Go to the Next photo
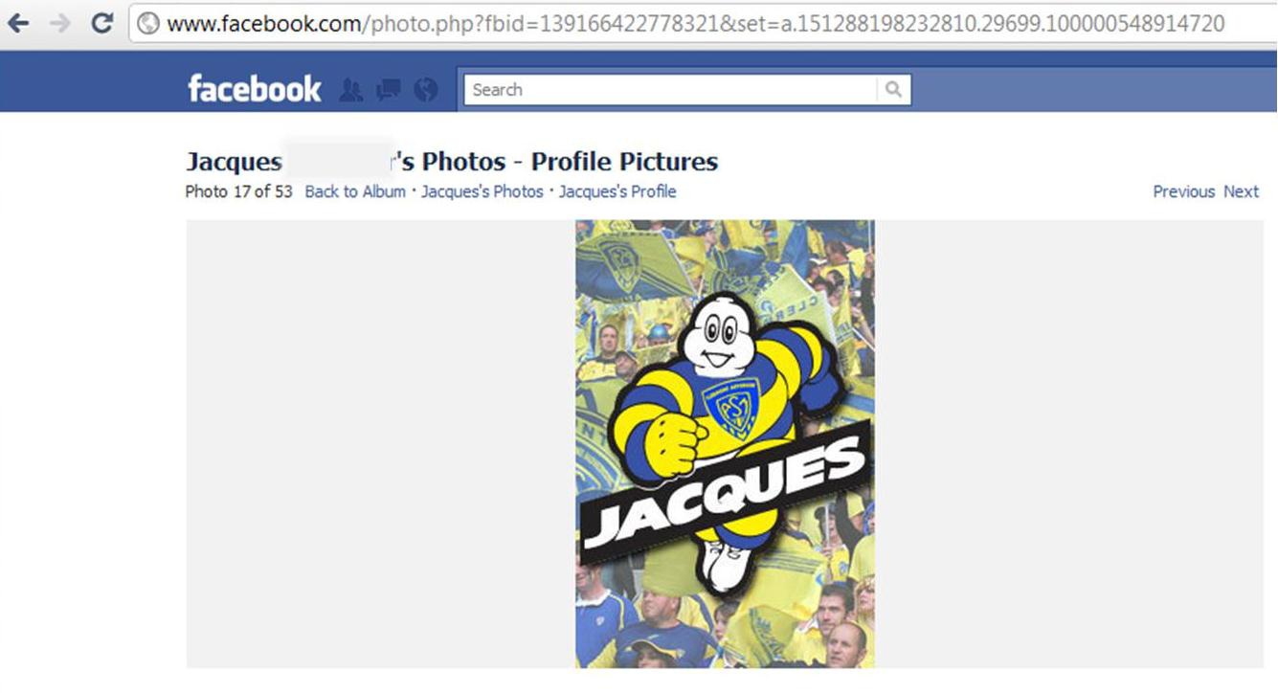Image resolution: width=1278 pixels, height=693 pixels. 1241,191
